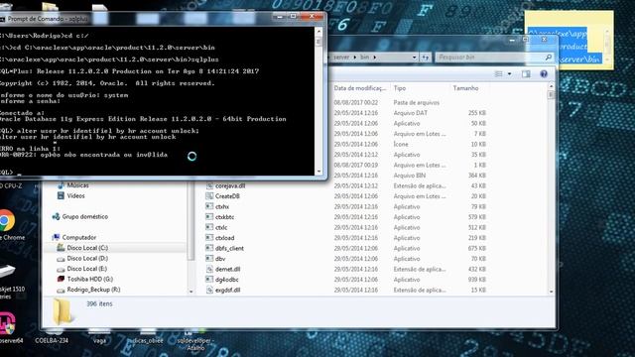The width and height of the screenshot is (635, 357).
Task: Click the Toshiba HDD (G:) drive icon
Action: coord(61,280)
